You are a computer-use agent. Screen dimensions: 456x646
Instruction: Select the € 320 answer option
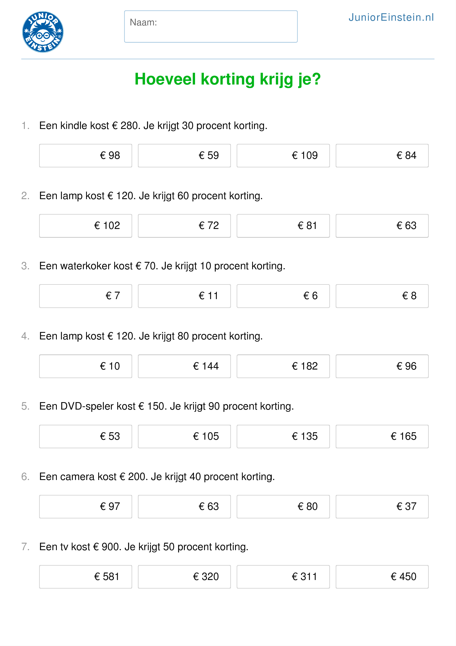pos(184,577)
